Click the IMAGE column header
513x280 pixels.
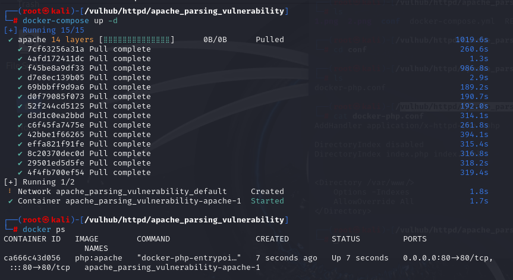click(x=87, y=239)
